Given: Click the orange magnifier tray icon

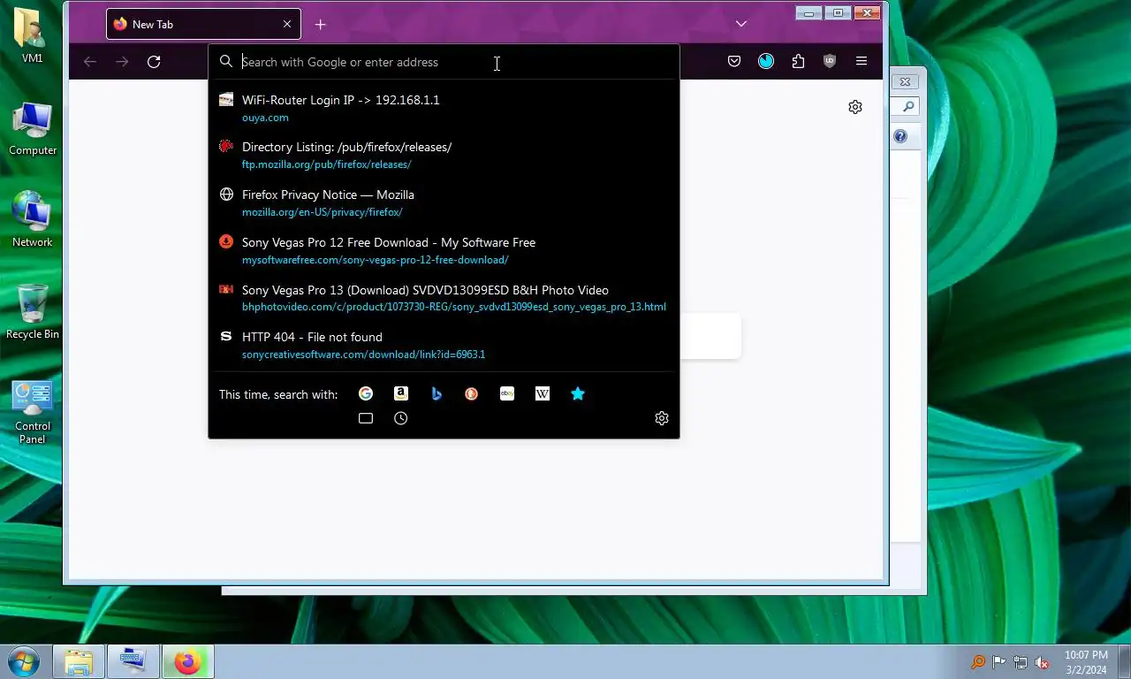Looking at the screenshot, I should (978, 662).
